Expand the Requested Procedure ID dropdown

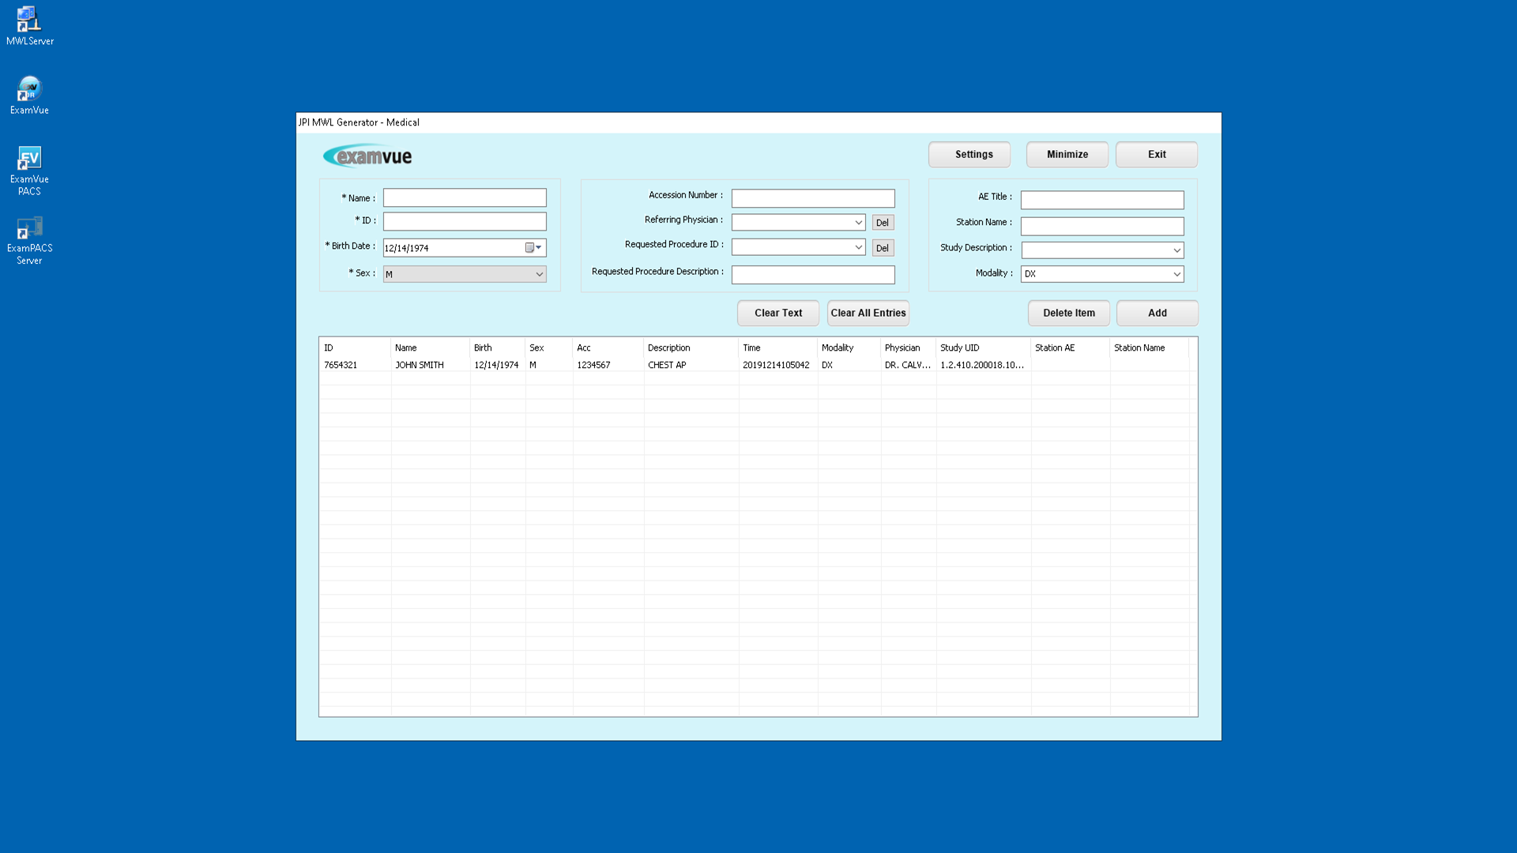point(859,247)
